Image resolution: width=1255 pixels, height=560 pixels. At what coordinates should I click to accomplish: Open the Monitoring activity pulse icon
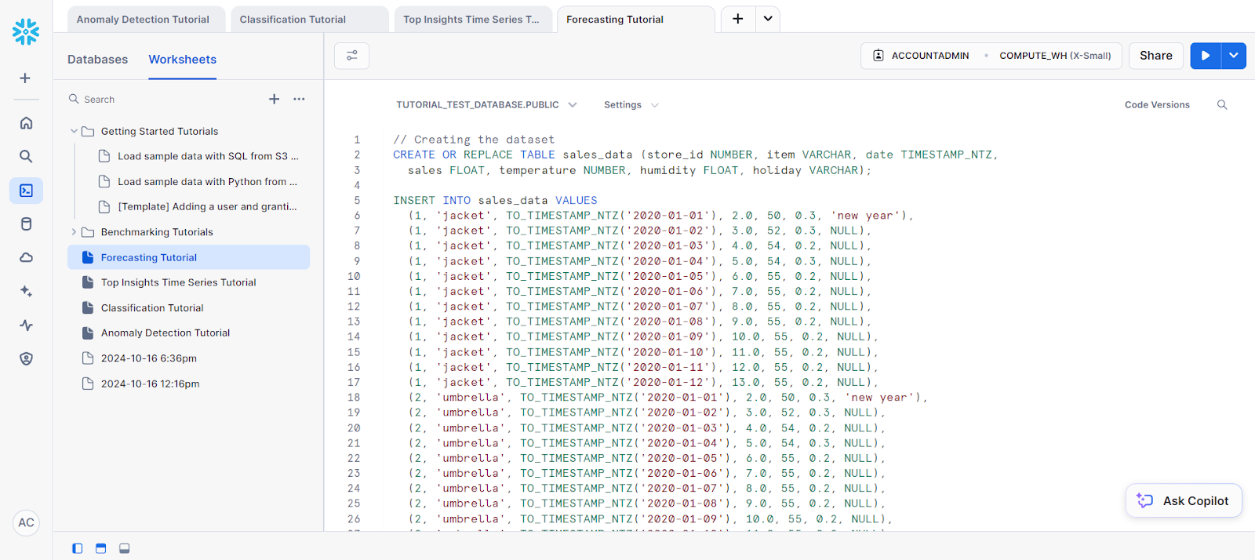26,325
